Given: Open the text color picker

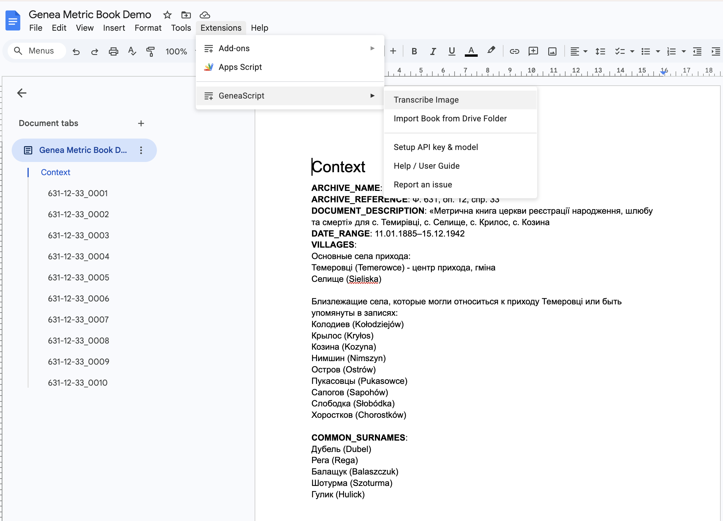Looking at the screenshot, I should point(472,51).
